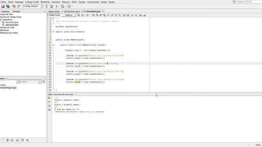
Task: Open the editor Back history dropdown arrow
Action: (x=85, y=15)
